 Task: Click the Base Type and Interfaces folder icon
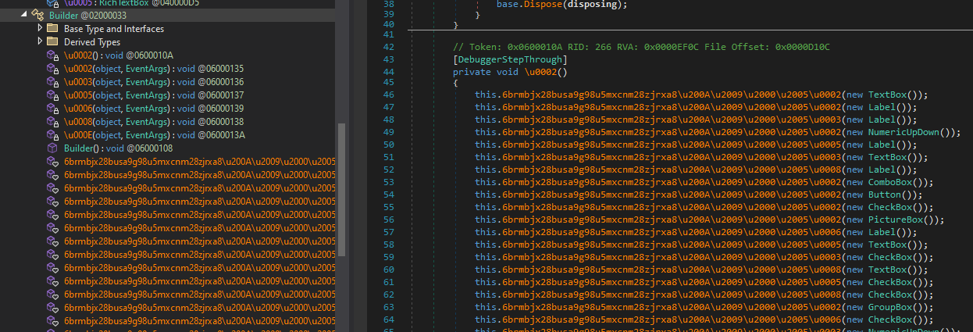point(52,29)
